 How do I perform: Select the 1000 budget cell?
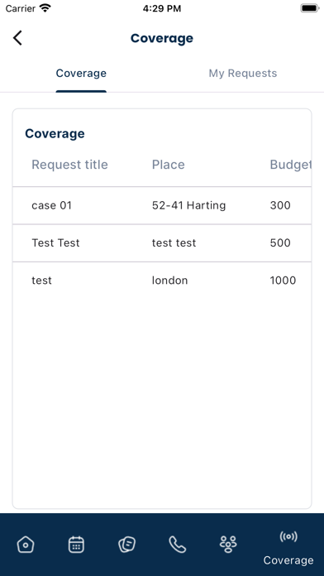(x=283, y=281)
